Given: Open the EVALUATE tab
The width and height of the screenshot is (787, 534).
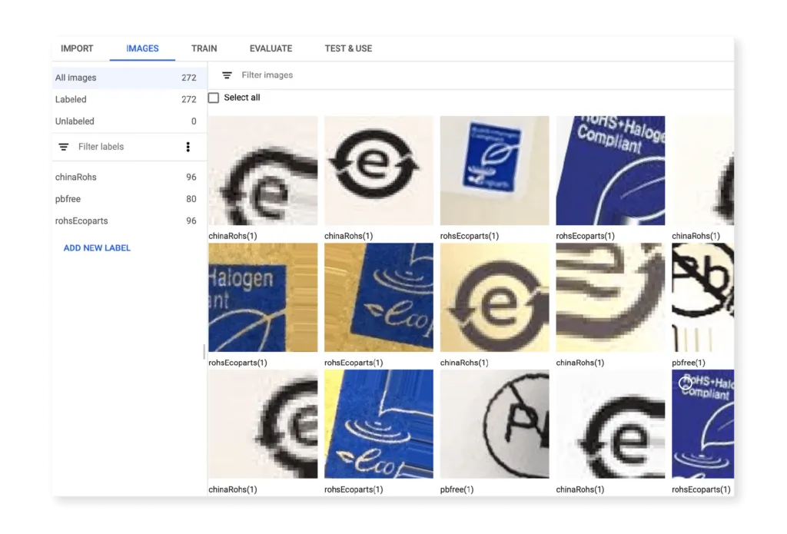Looking at the screenshot, I should [271, 48].
